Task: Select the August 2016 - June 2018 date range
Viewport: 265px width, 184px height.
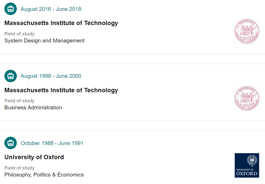Action: point(51,9)
